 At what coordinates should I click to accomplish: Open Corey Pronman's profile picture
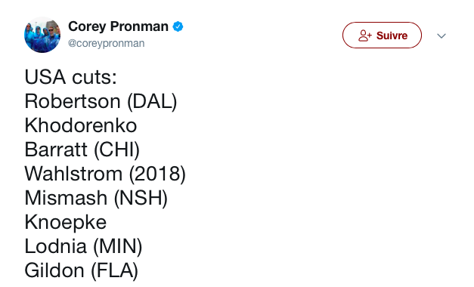(42, 35)
